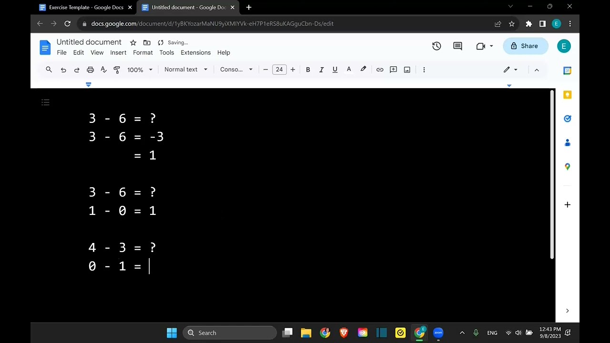Open the Help menu

click(224, 53)
